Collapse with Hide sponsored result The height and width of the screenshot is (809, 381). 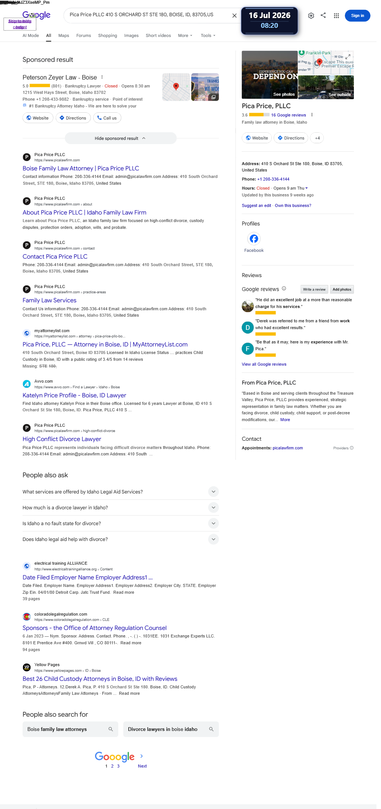tap(120, 138)
